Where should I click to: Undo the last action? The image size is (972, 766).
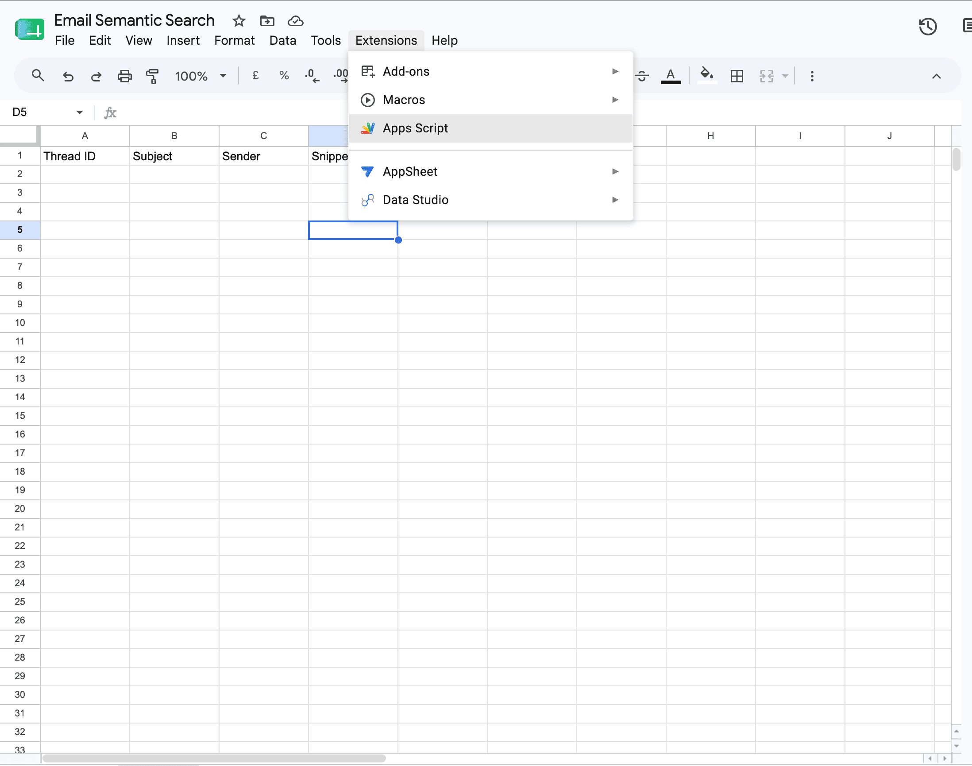(68, 76)
